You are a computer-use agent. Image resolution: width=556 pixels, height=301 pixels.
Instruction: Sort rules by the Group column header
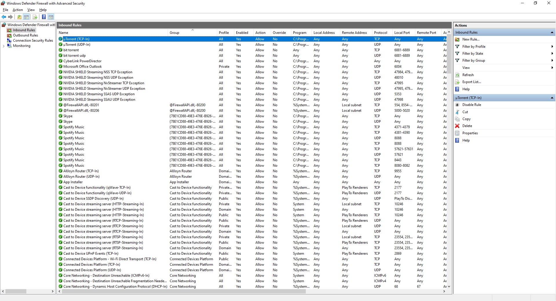tap(192, 33)
